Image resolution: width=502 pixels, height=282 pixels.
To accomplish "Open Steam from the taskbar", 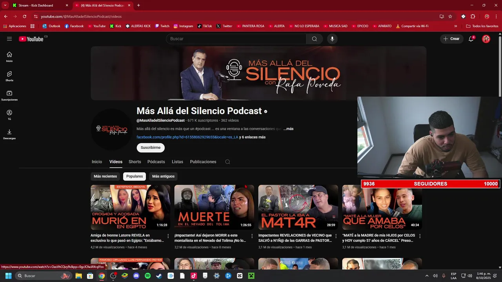I will pyautogui.click(x=159, y=276).
